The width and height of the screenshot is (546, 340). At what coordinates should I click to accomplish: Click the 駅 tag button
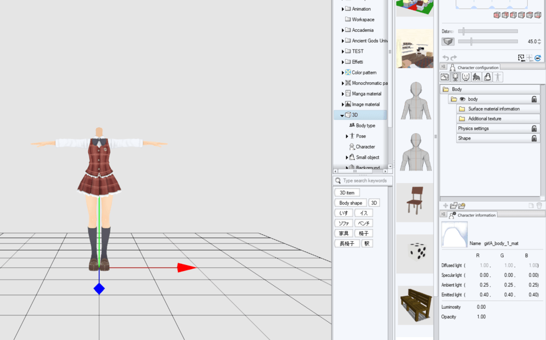tap(367, 243)
